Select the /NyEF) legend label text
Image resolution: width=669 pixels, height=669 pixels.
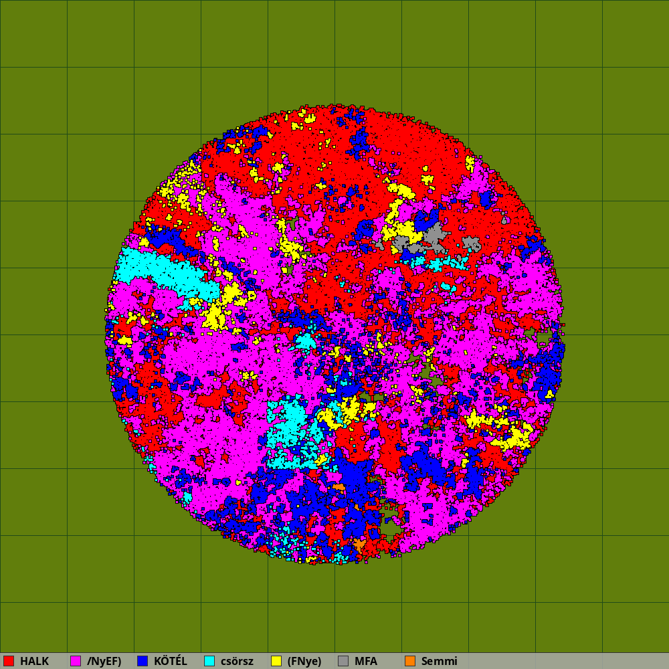[104, 661]
